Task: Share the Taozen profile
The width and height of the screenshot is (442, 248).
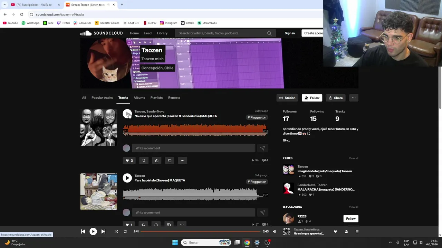Action: click(x=336, y=98)
